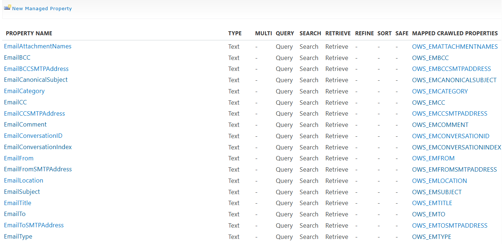
Task: Click the Mapped Crawled Properties column header
Action: click(x=455, y=33)
